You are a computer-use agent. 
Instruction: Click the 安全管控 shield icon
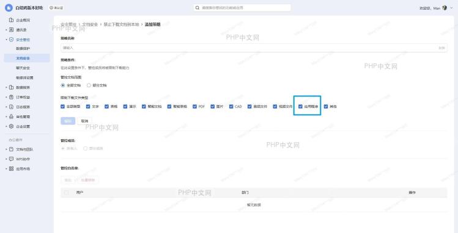(11, 39)
